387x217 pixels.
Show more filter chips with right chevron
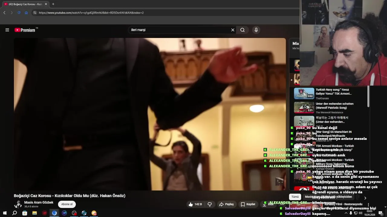tap(365, 198)
